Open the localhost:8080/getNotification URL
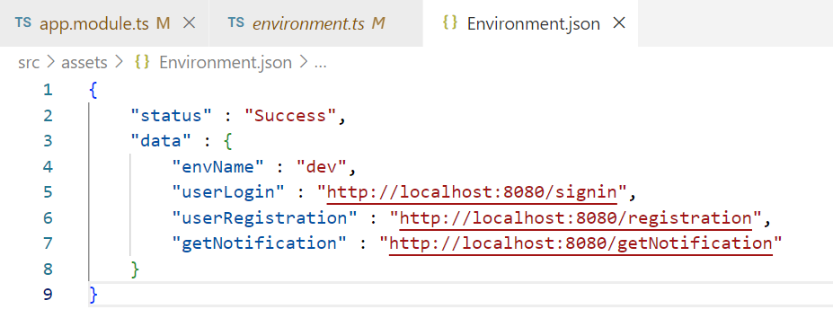Screen dimensions: 833x327 click(580, 243)
